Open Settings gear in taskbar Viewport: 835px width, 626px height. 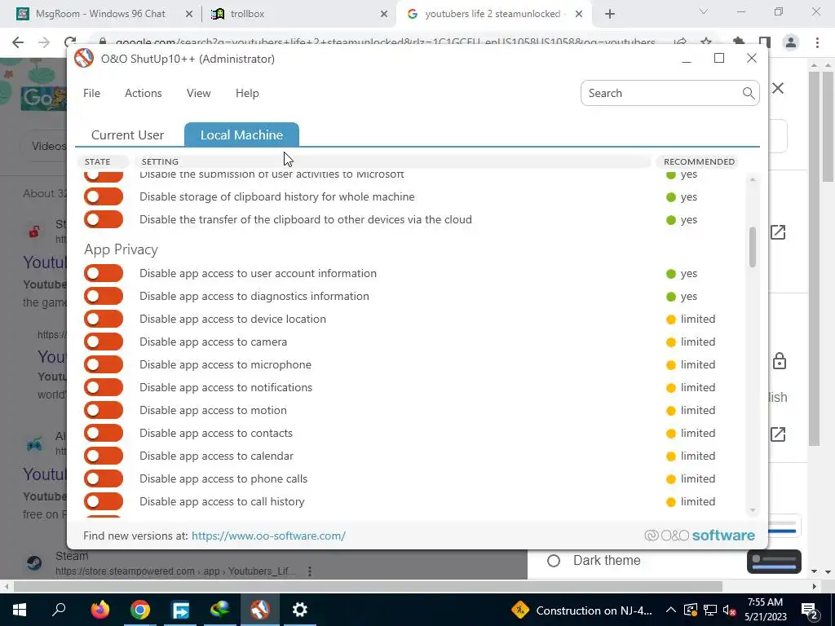point(300,610)
